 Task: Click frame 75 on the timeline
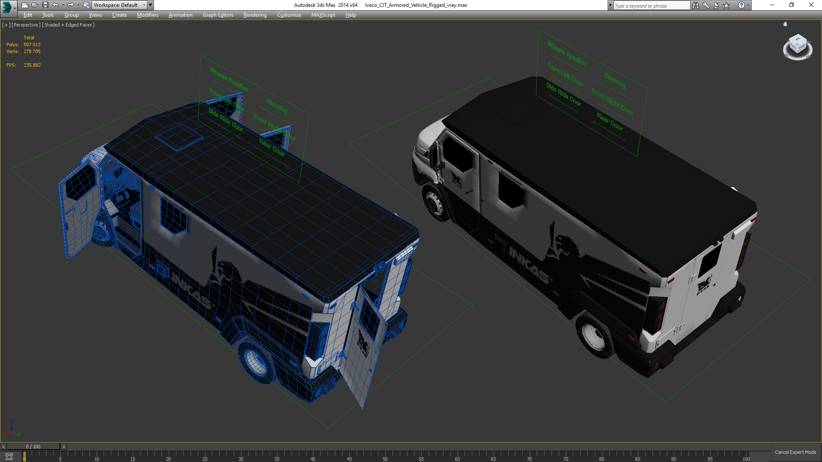(566, 459)
